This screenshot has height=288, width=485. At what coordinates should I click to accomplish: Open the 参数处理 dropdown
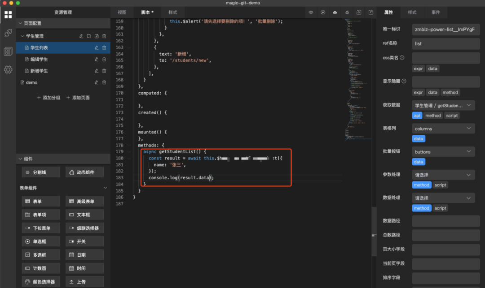pyautogui.click(x=443, y=175)
